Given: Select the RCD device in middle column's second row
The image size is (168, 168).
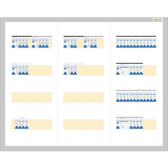Looking at the screenshot, I should click(x=67, y=70).
